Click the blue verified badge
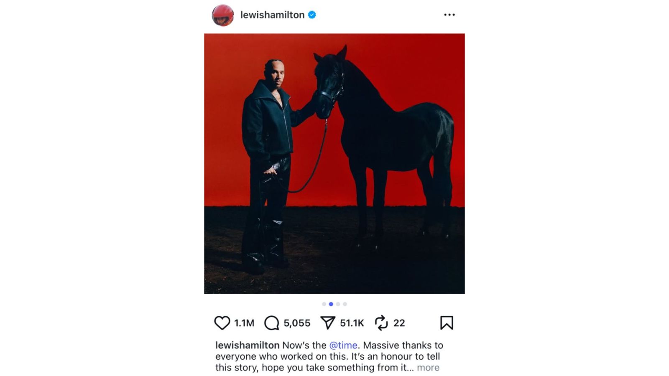 pyautogui.click(x=312, y=15)
